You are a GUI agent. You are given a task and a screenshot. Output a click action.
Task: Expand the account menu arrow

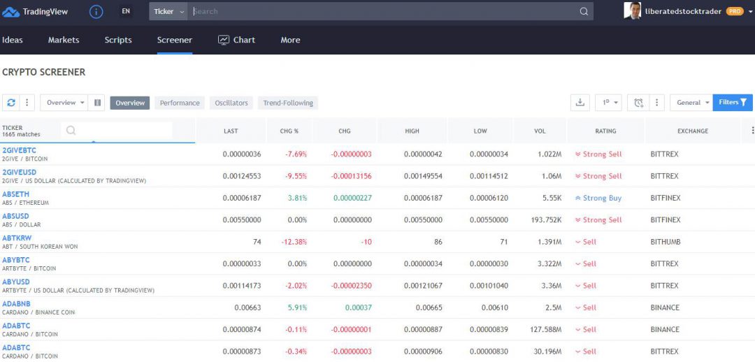(x=750, y=12)
